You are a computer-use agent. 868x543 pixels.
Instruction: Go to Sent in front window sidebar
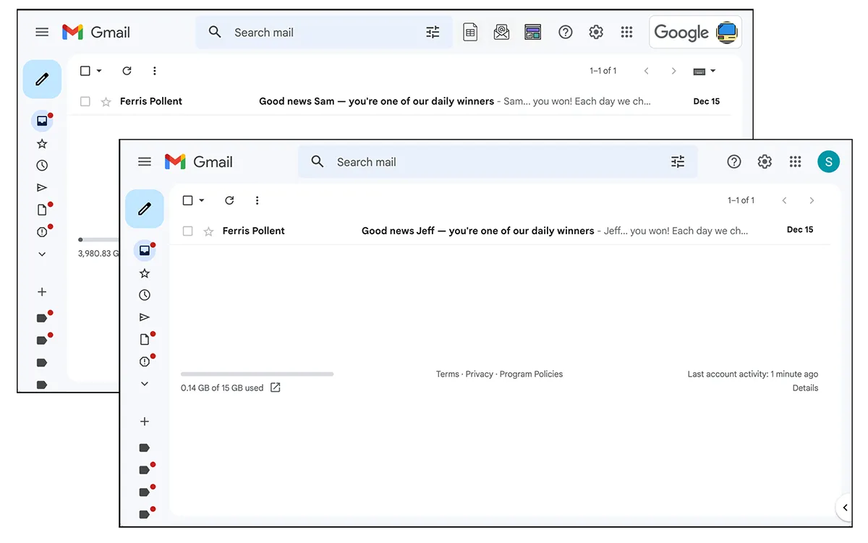click(x=145, y=317)
